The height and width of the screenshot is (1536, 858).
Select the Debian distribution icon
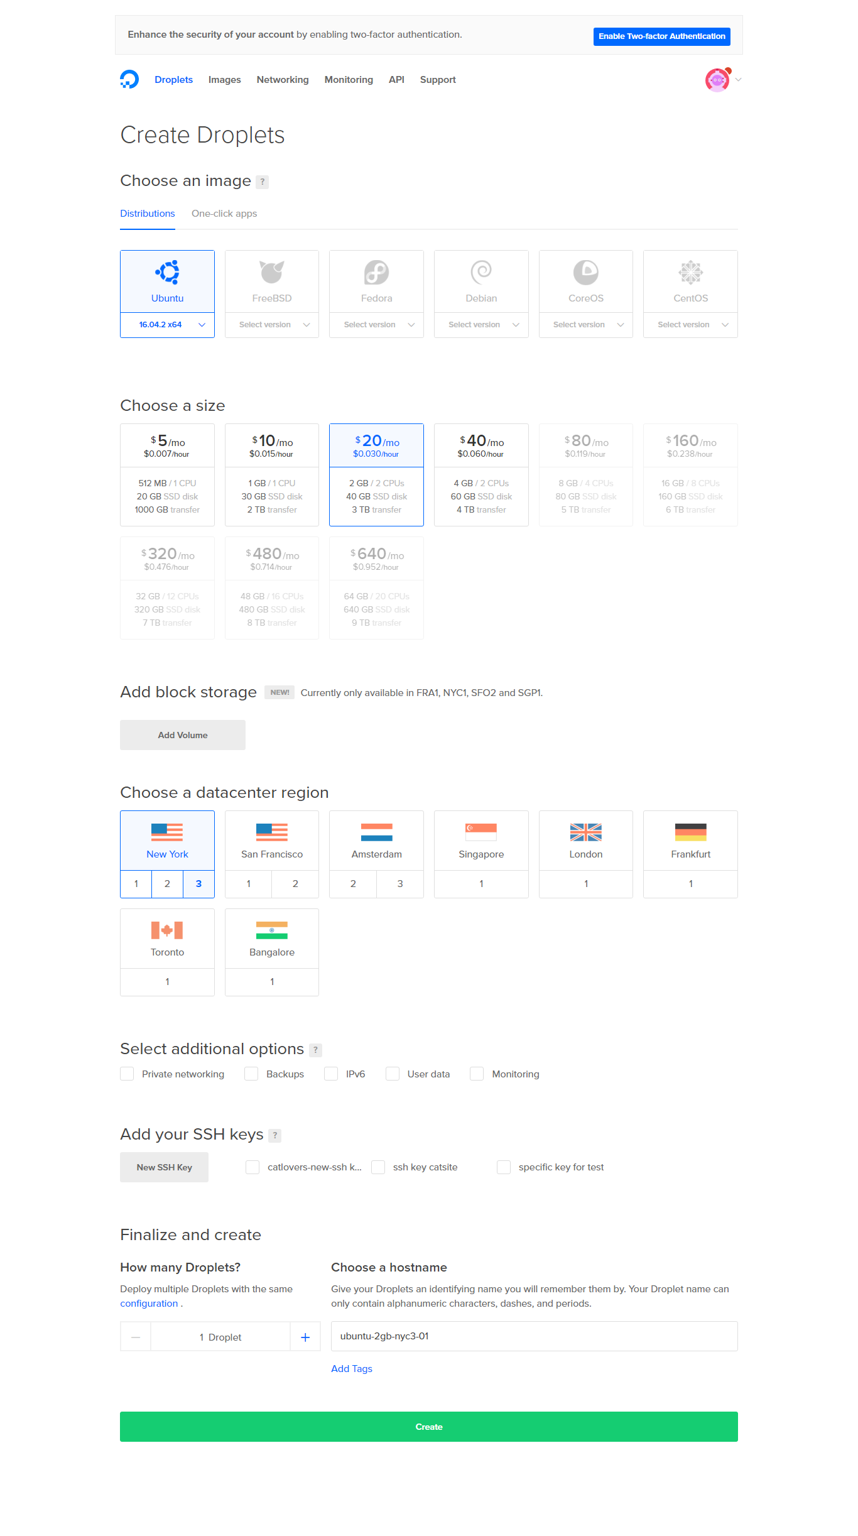[481, 272]
